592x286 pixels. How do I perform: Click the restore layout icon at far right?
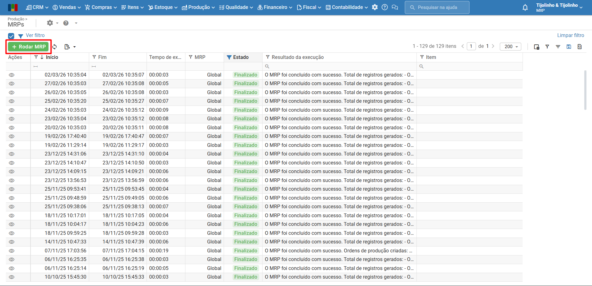coord(579,47)
